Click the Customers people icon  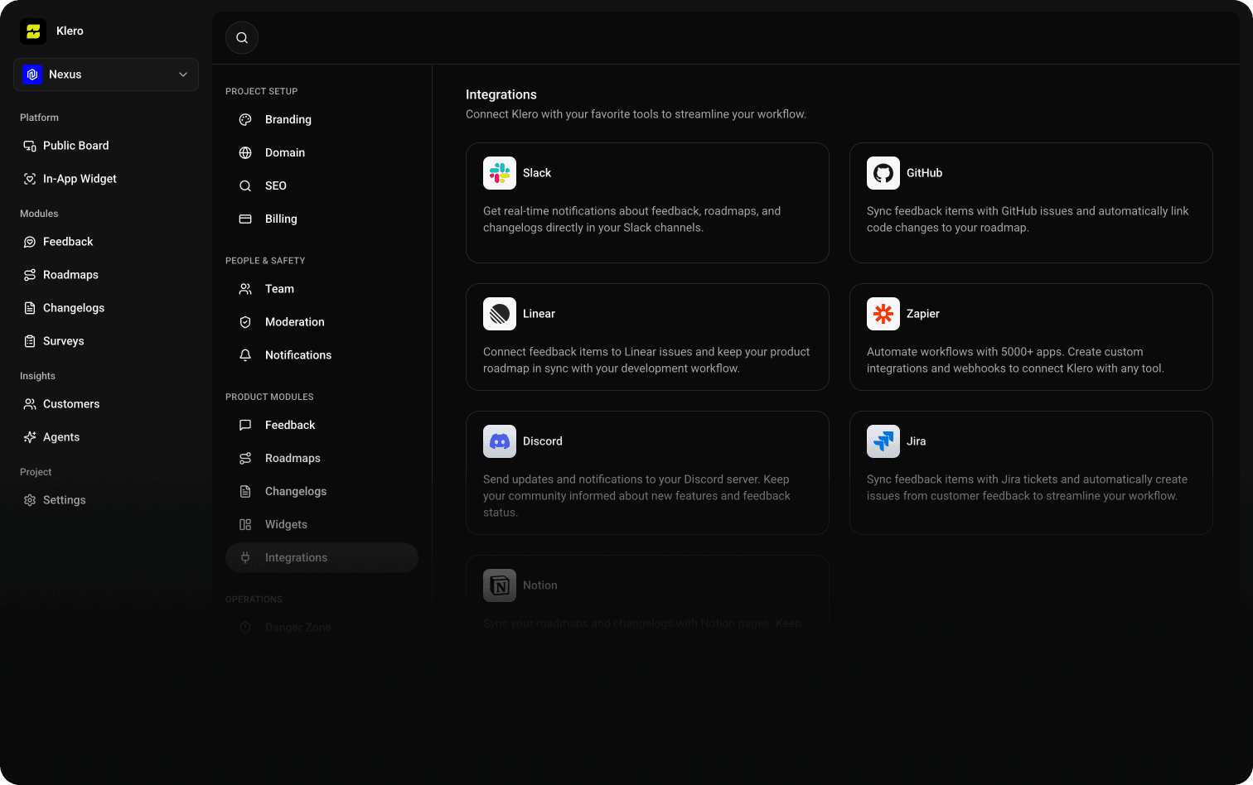tap(30, 404)
